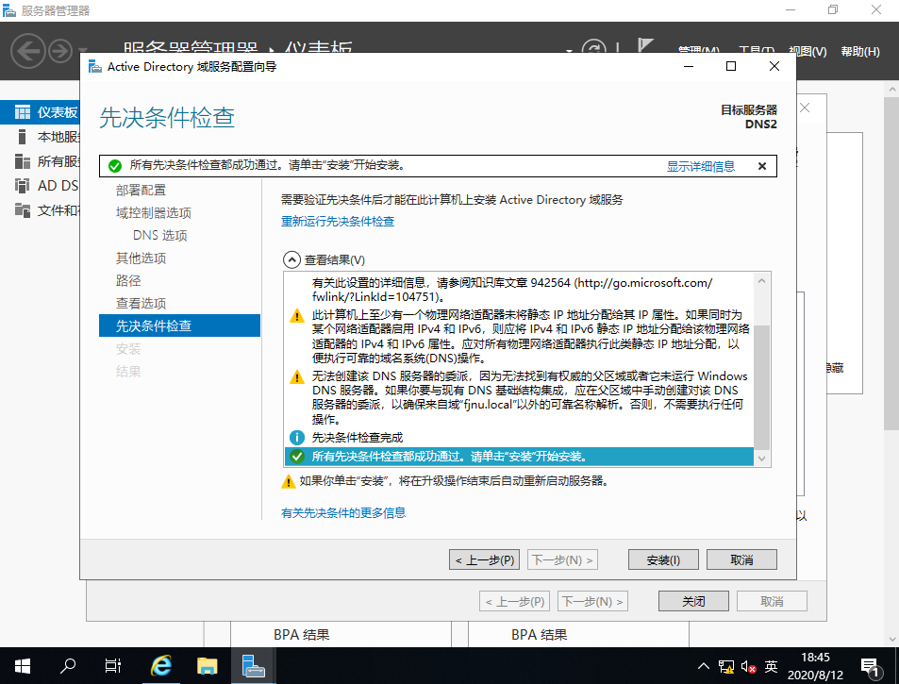
Task: Open 文件和存储服务 in Server Manager sidebar
Action: [41, 210]
